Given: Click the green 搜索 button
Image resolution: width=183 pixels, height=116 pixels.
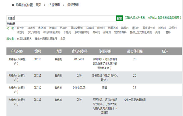Looking at the screenshot, I should [120, 18].
